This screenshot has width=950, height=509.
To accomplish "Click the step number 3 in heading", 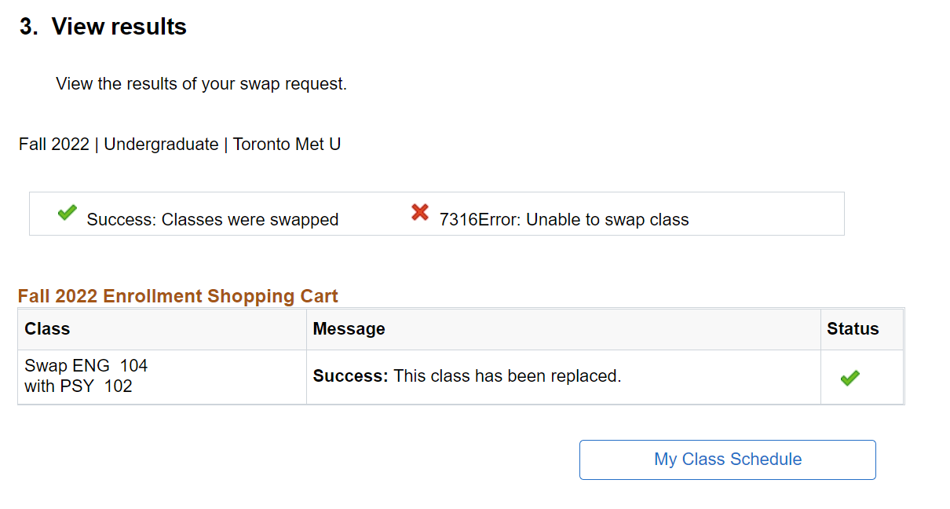I will 28,27.
